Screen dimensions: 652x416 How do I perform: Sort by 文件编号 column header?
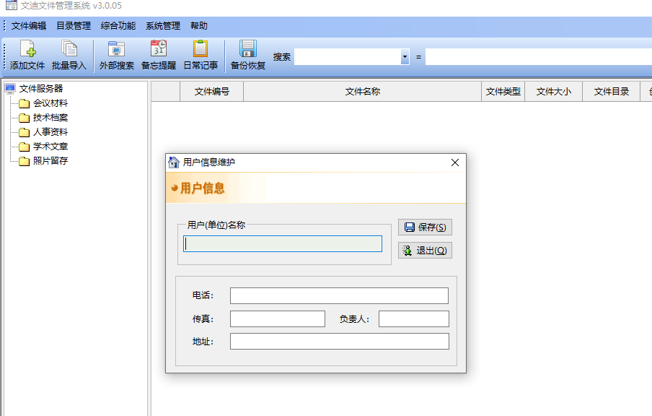(211, 92)
